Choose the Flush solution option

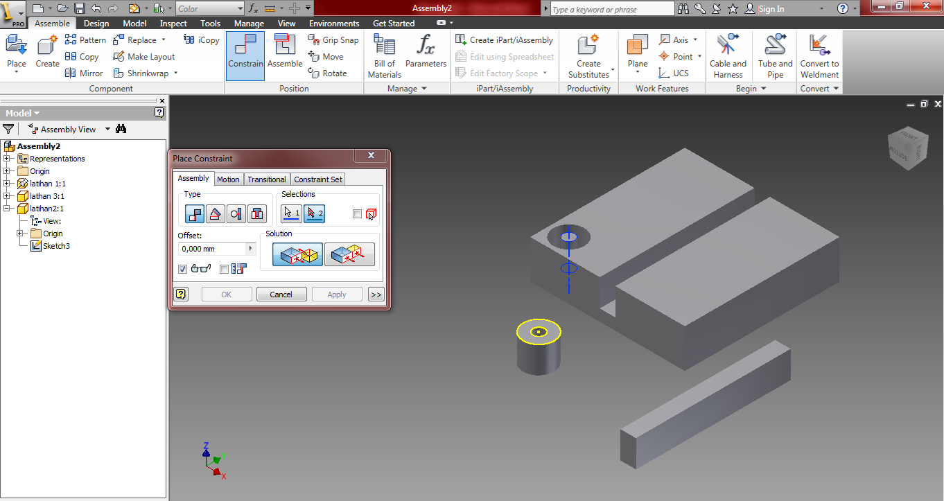point(349,255)
